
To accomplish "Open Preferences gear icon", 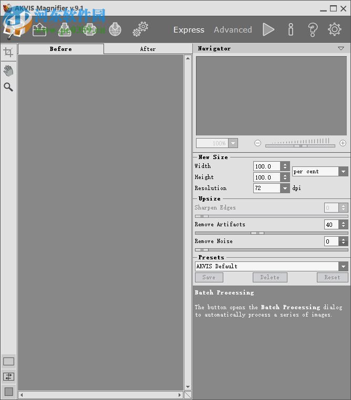I will pyautogui.click(x=335, y=29).
